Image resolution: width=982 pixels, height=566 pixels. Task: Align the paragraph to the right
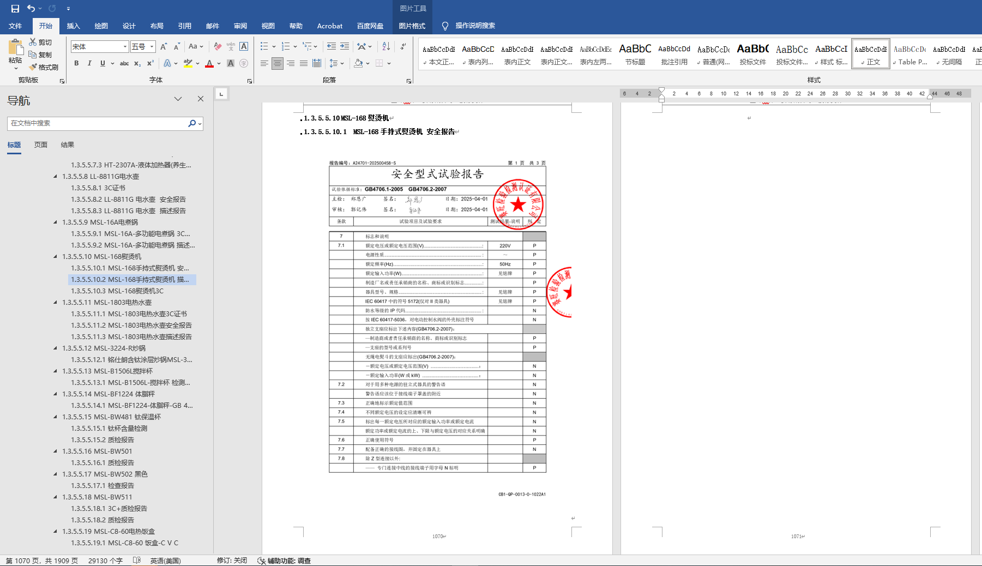pyautogui.click(x=291, y=63)
